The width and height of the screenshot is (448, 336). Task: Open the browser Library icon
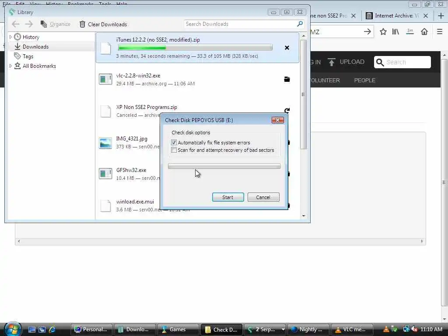point(395,31)
